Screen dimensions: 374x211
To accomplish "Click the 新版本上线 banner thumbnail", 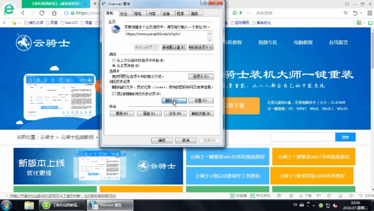I will (98, 166).
